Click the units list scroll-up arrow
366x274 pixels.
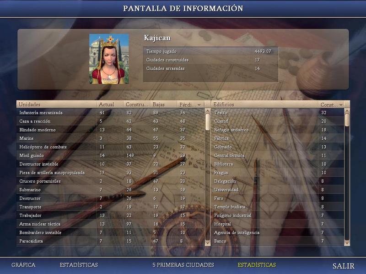click(x=208, y=111)
